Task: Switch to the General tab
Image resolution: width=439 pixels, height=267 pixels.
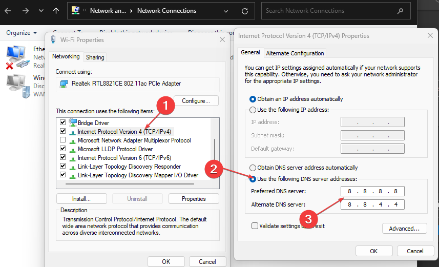Action: click(x=250, y=52)
